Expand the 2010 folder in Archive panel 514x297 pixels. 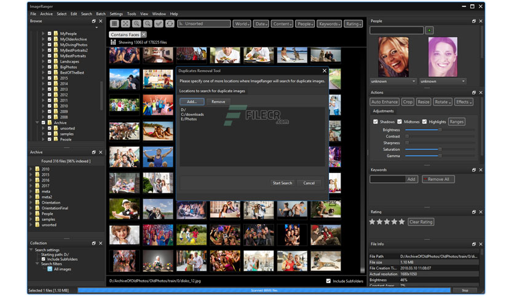pyautogui.click(x=31, y=169)
